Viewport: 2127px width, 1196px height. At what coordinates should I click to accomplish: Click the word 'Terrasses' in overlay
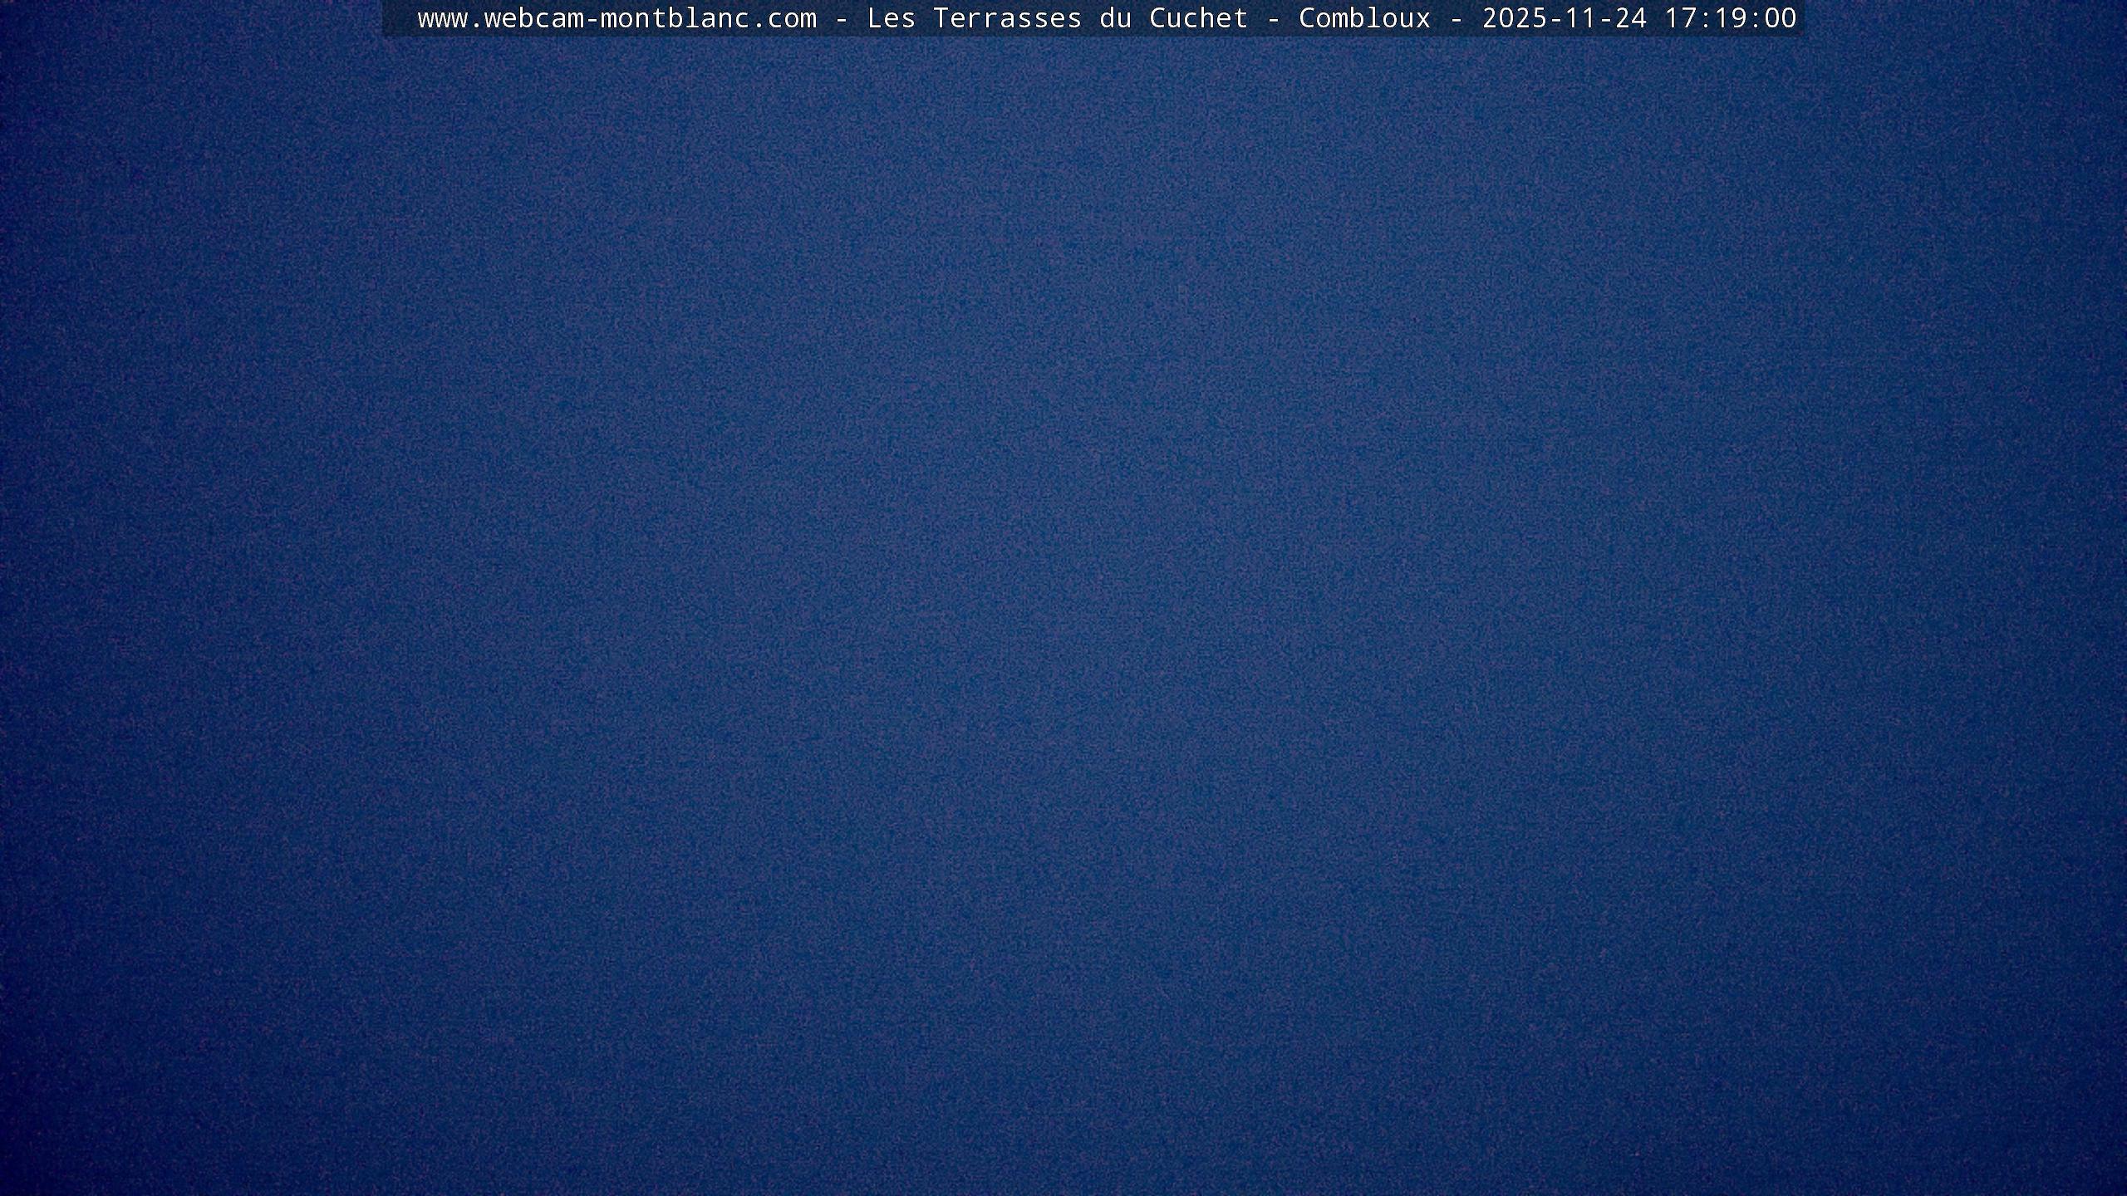coord(1007,18)
